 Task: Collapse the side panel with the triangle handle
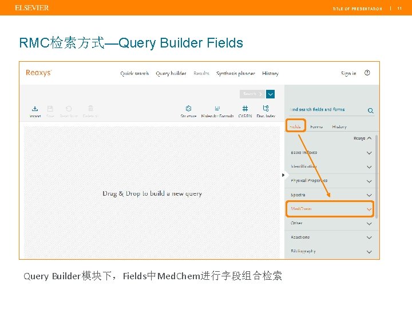coord(283,175)
